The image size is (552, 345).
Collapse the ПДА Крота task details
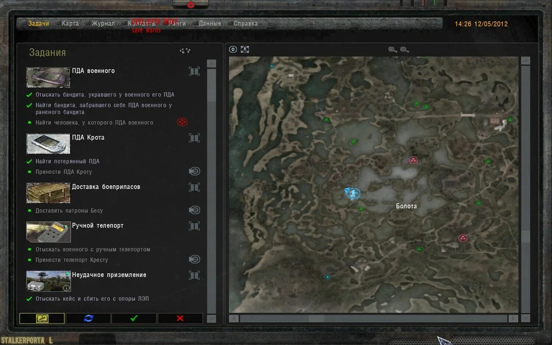(194, 138)
